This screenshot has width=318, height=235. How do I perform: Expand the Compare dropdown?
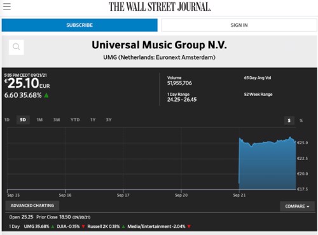pos(297,206)
